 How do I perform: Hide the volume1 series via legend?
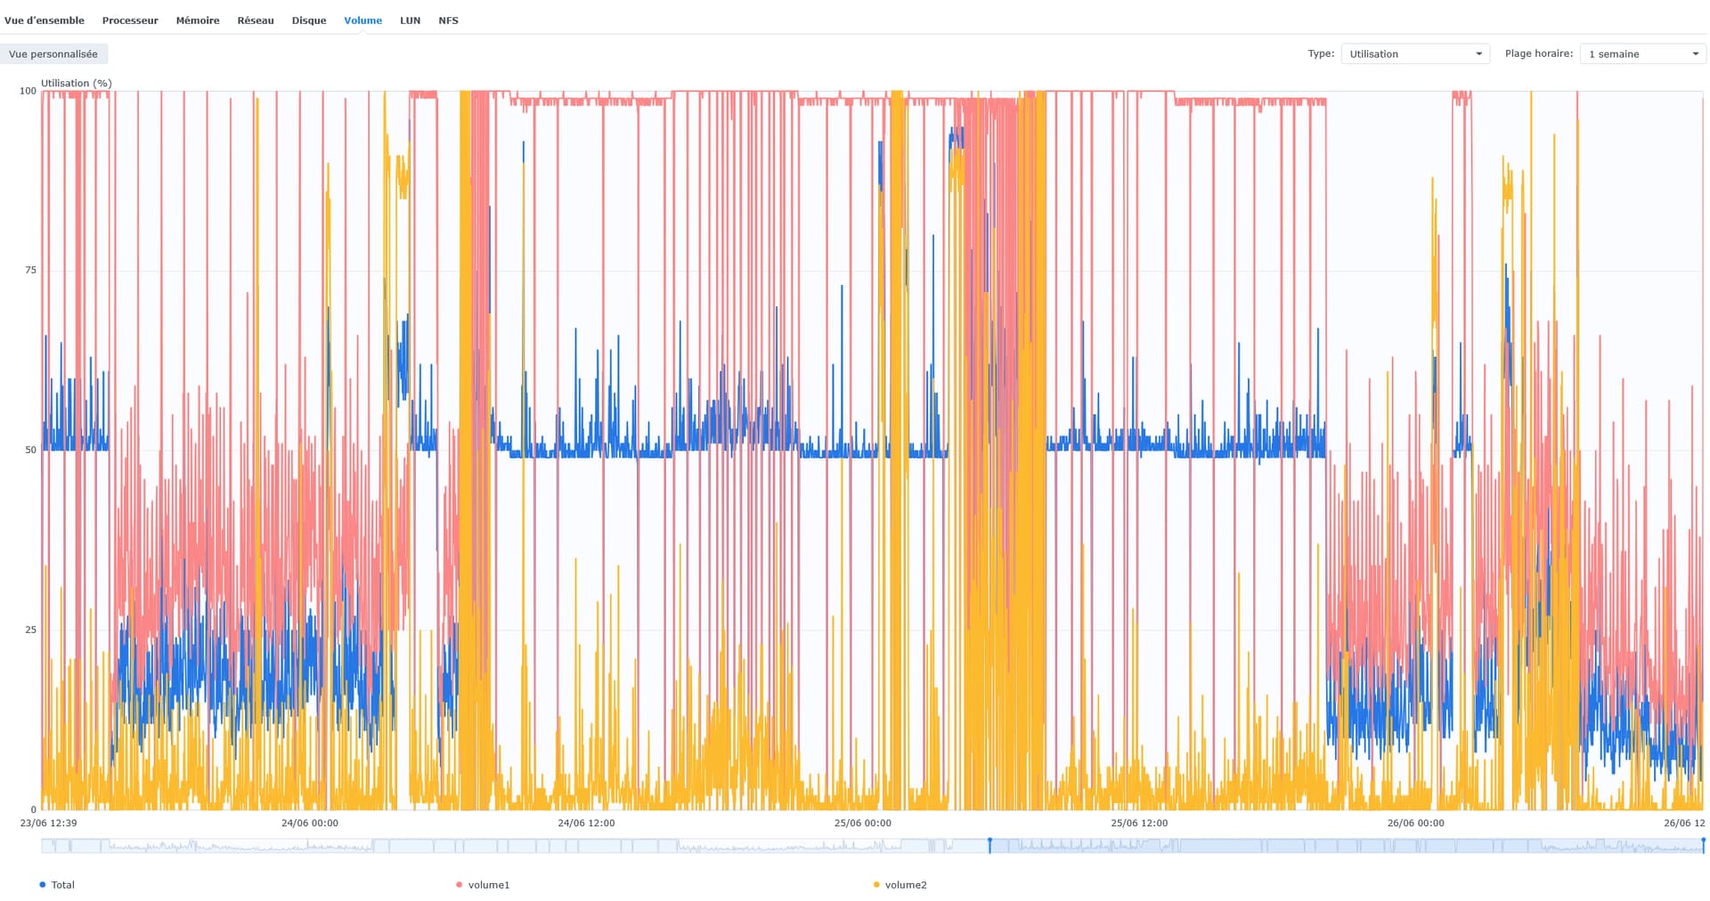click(x=484, y=885)
